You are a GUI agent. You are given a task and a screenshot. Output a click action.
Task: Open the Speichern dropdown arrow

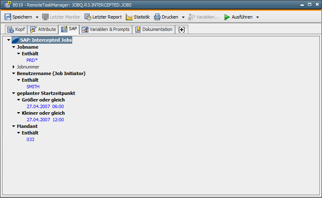37,17
